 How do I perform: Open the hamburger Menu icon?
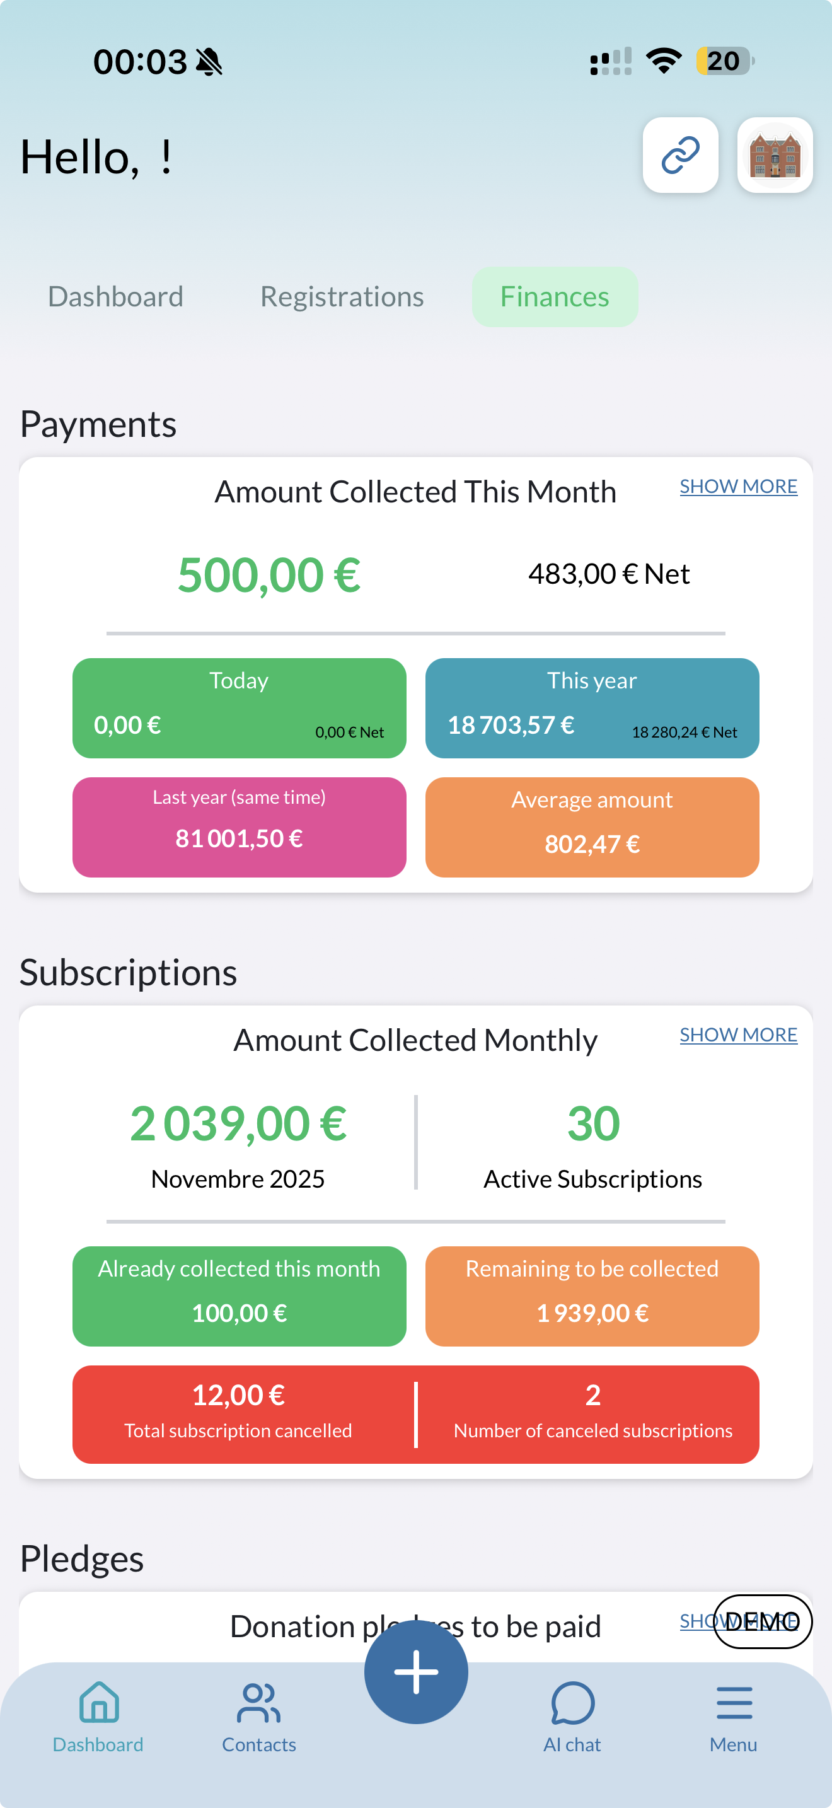point(734,1702)
